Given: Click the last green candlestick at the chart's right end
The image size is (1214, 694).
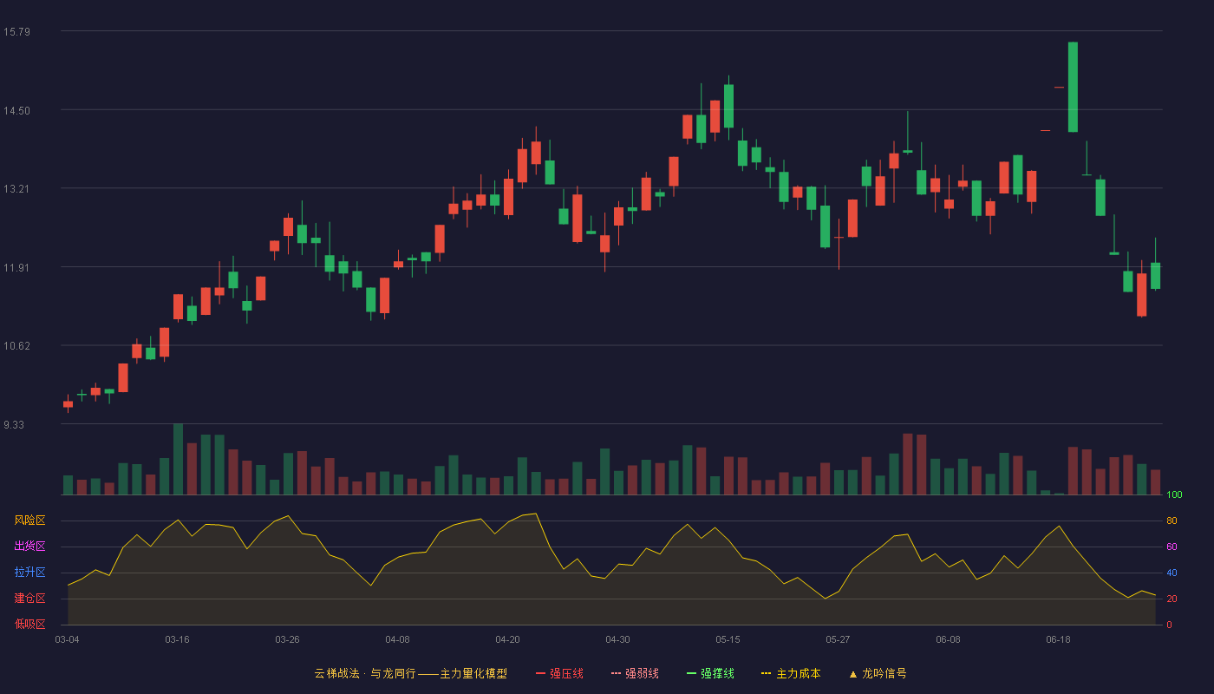Looking at the screenshot, I should (x=1155, y=276).
